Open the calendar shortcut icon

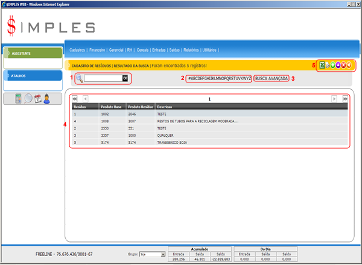[x=37, y=99]
